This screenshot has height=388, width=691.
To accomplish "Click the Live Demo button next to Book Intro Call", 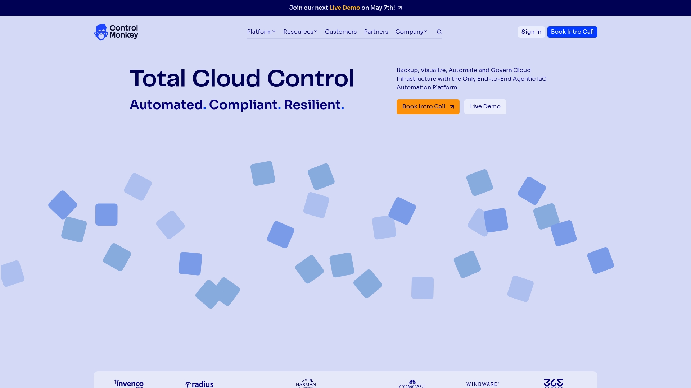I will coord(485,106).
